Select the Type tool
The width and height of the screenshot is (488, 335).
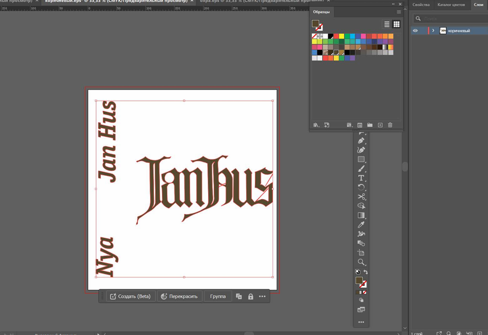click(x=361, y=178)
